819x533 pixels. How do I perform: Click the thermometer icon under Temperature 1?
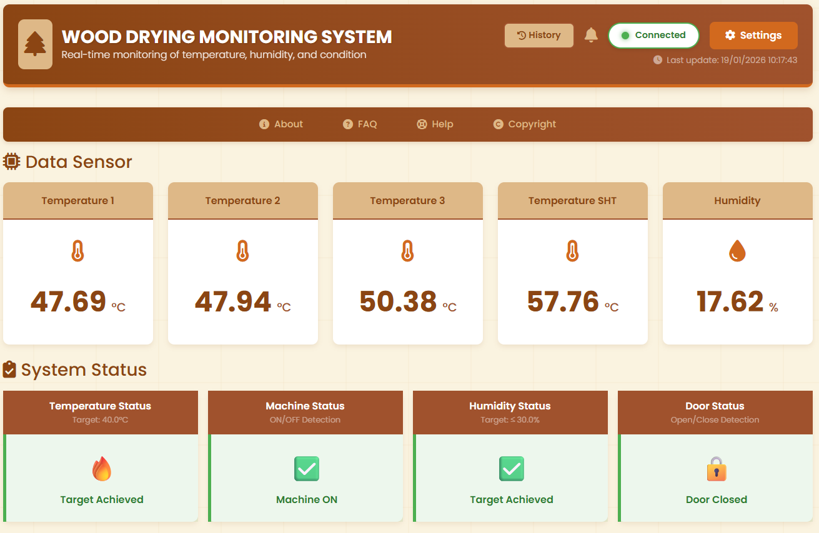(x=77, y=252)
